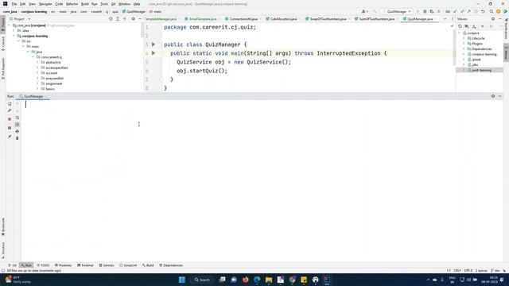Expand Plugins node in Maven

click(x=464, y=44)
